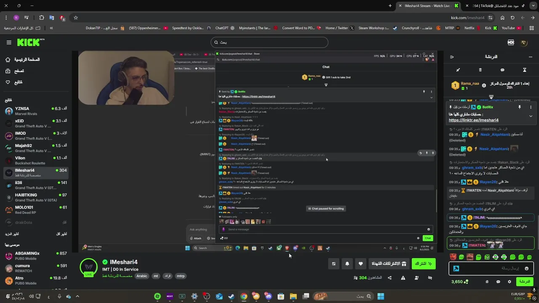The height and width of the screenshot is (303, 539).
Task: Open the linktr.ee/Imeshari4 link
Action: (x=474, y=120)
